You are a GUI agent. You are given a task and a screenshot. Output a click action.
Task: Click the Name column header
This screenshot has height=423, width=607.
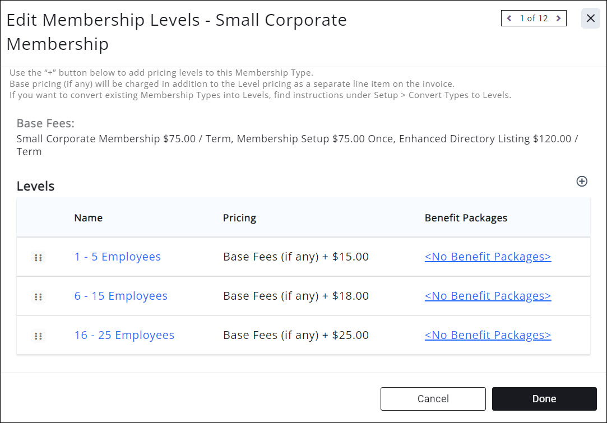(88, 218)
